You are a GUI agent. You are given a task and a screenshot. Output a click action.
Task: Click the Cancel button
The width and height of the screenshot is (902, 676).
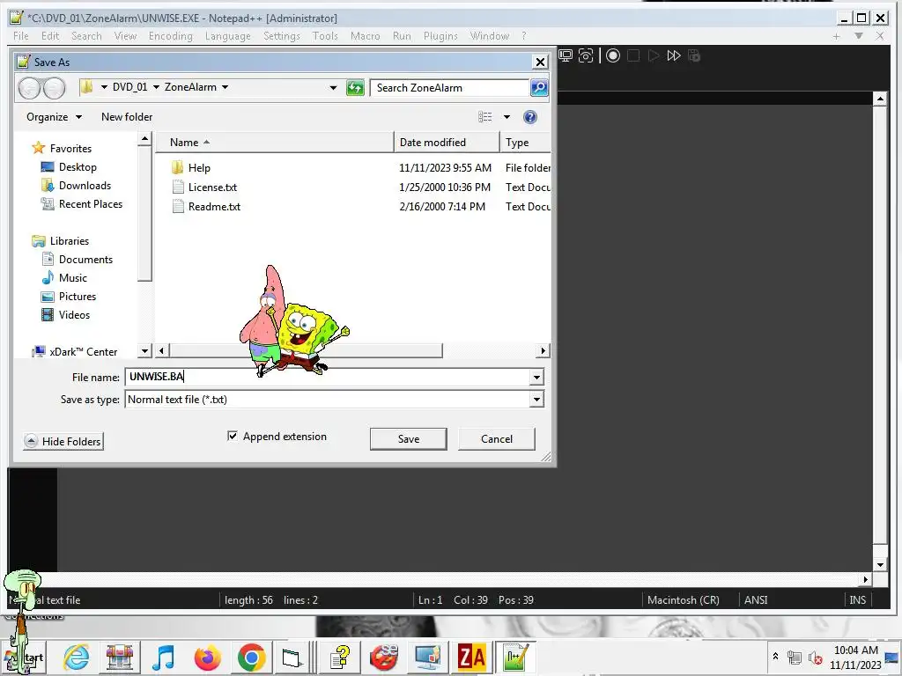click(497, 439)
